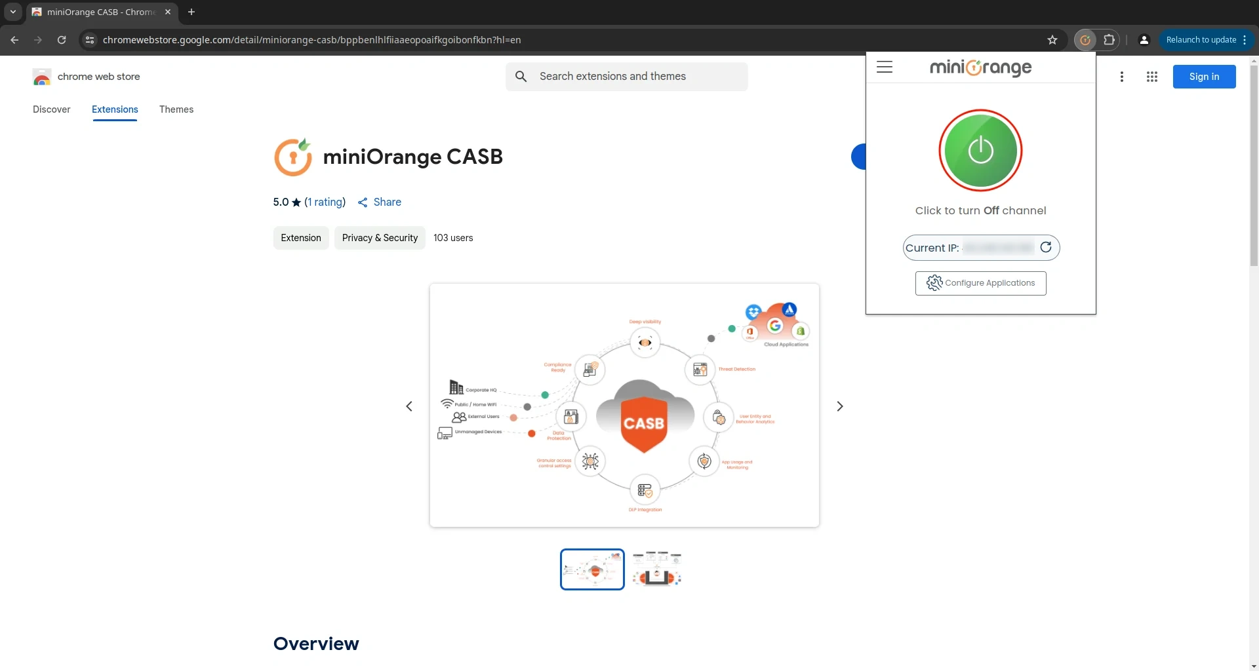Click Configure Applications button
1259x671 pixels.
pos(980,283)
